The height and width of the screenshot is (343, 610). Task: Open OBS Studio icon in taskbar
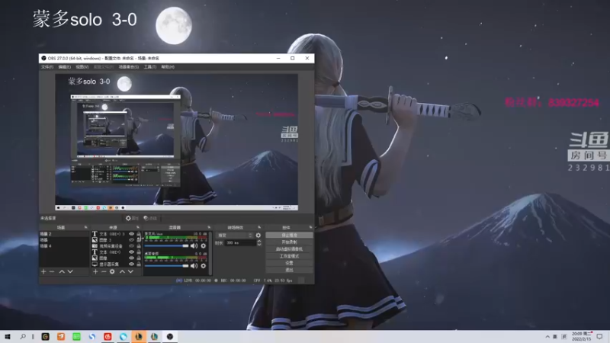[x=170, y=336]
